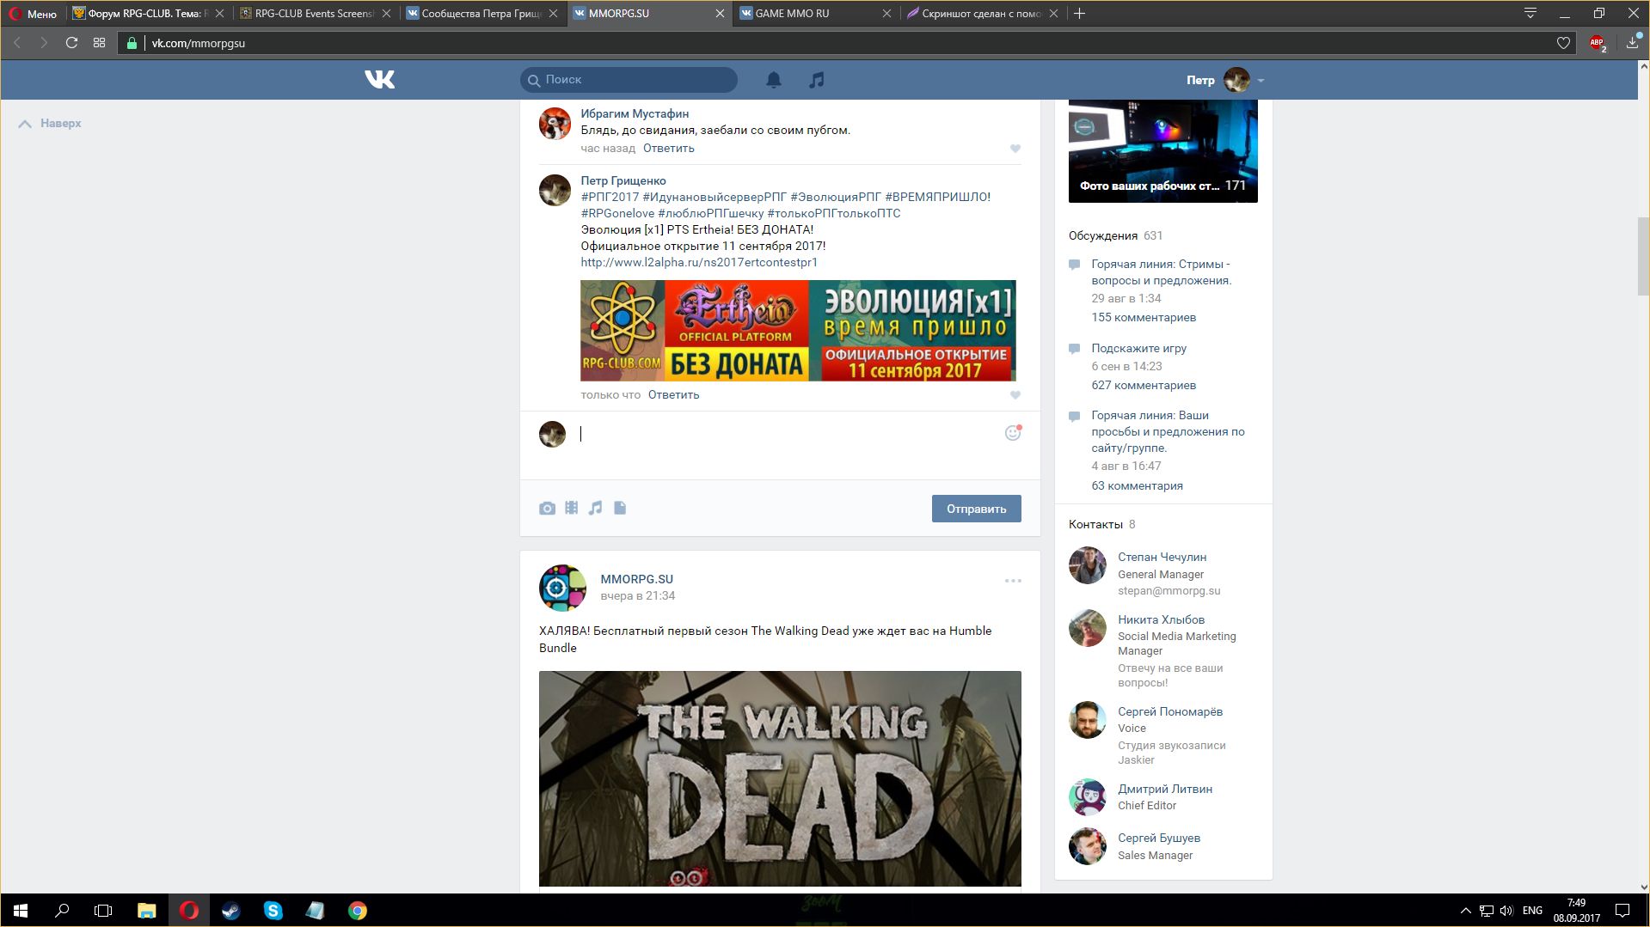Open Горячая линия: Стримы discussion
The height and width of the screenshot is (927, 1650).
point(1161,272)
